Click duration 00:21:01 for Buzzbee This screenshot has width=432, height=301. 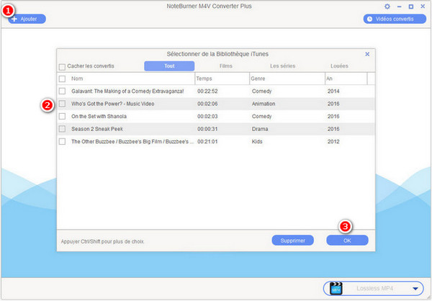coord(207,141)
